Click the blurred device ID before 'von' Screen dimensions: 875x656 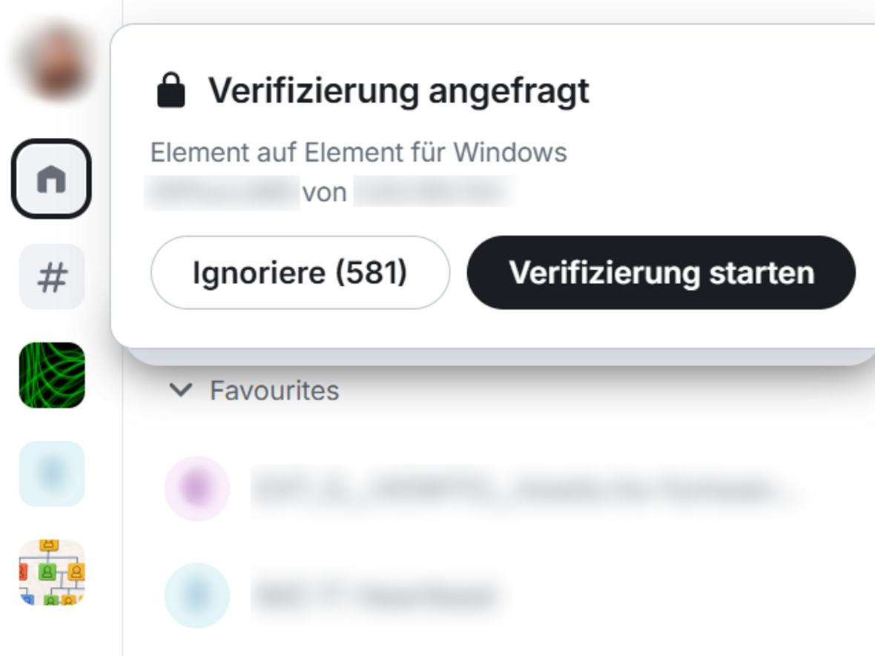(222, 193)
